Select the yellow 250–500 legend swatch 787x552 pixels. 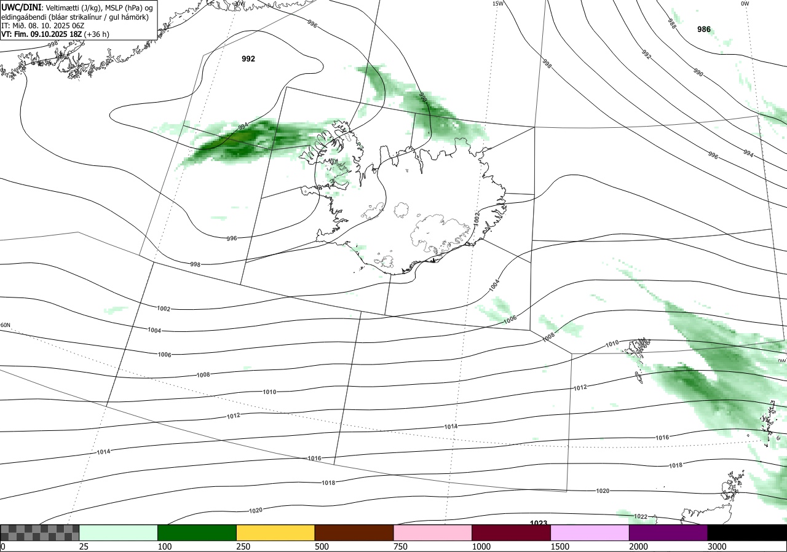coord(275,532)
